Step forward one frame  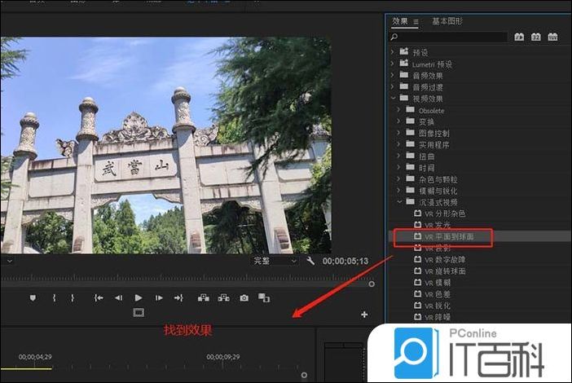[159, 298]
